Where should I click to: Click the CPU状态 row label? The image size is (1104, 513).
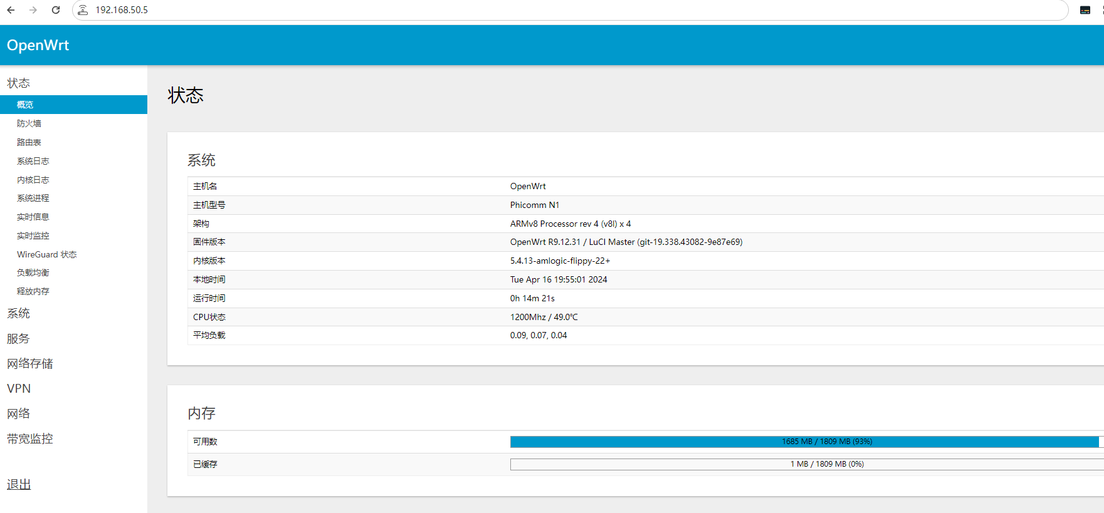click(x=209, y=317)
